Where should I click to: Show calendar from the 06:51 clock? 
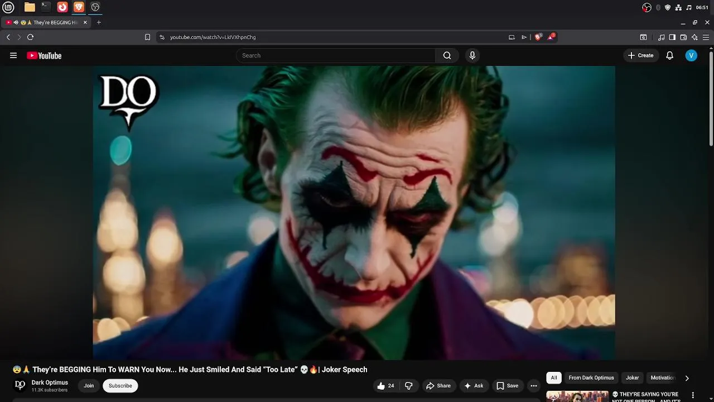click(702, 7)
